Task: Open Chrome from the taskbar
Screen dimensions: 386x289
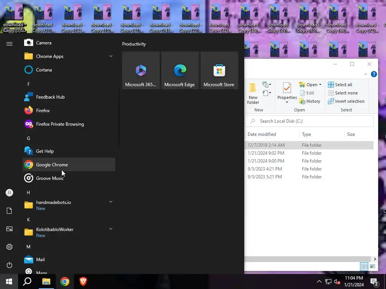Action: pyautogui.click(x=65, y=281)
